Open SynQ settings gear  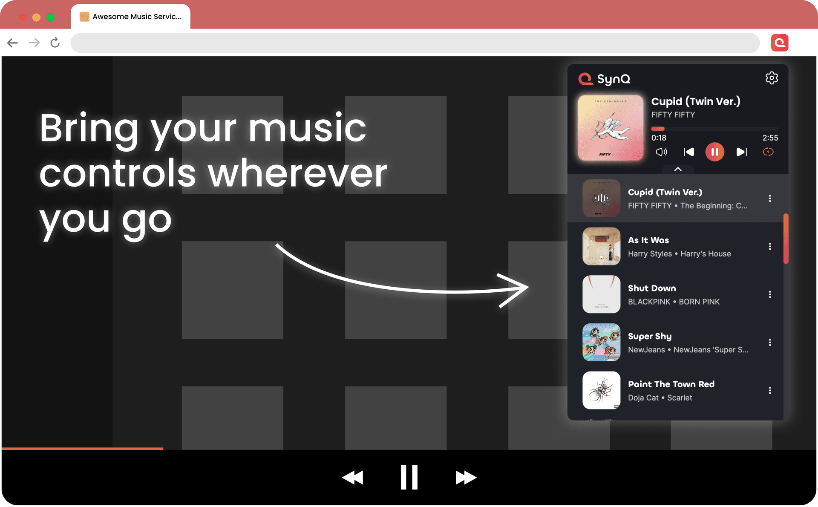pyautogui.click(x=772, y=78)
